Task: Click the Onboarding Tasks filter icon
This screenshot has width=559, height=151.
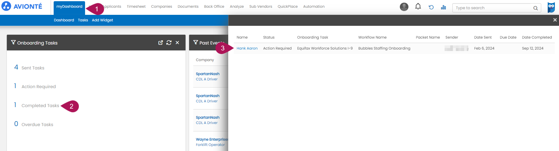Action: point(13,42)
